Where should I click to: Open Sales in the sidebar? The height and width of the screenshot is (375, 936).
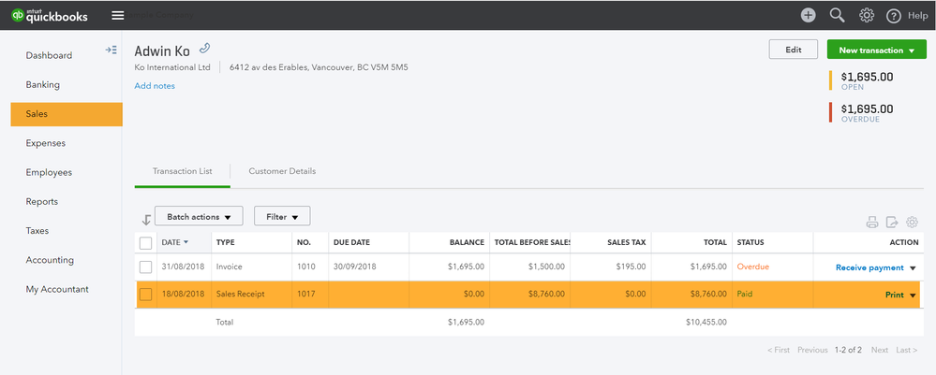coord(67,114)
